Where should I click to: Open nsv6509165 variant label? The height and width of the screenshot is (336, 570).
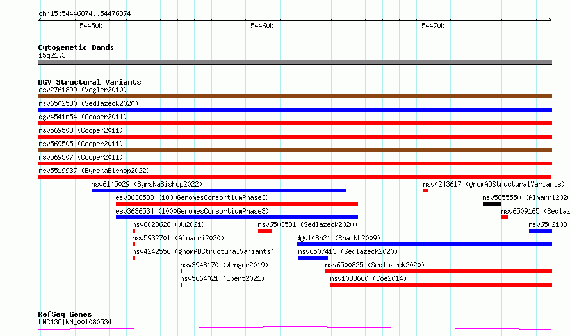click(x=535, y=211)
